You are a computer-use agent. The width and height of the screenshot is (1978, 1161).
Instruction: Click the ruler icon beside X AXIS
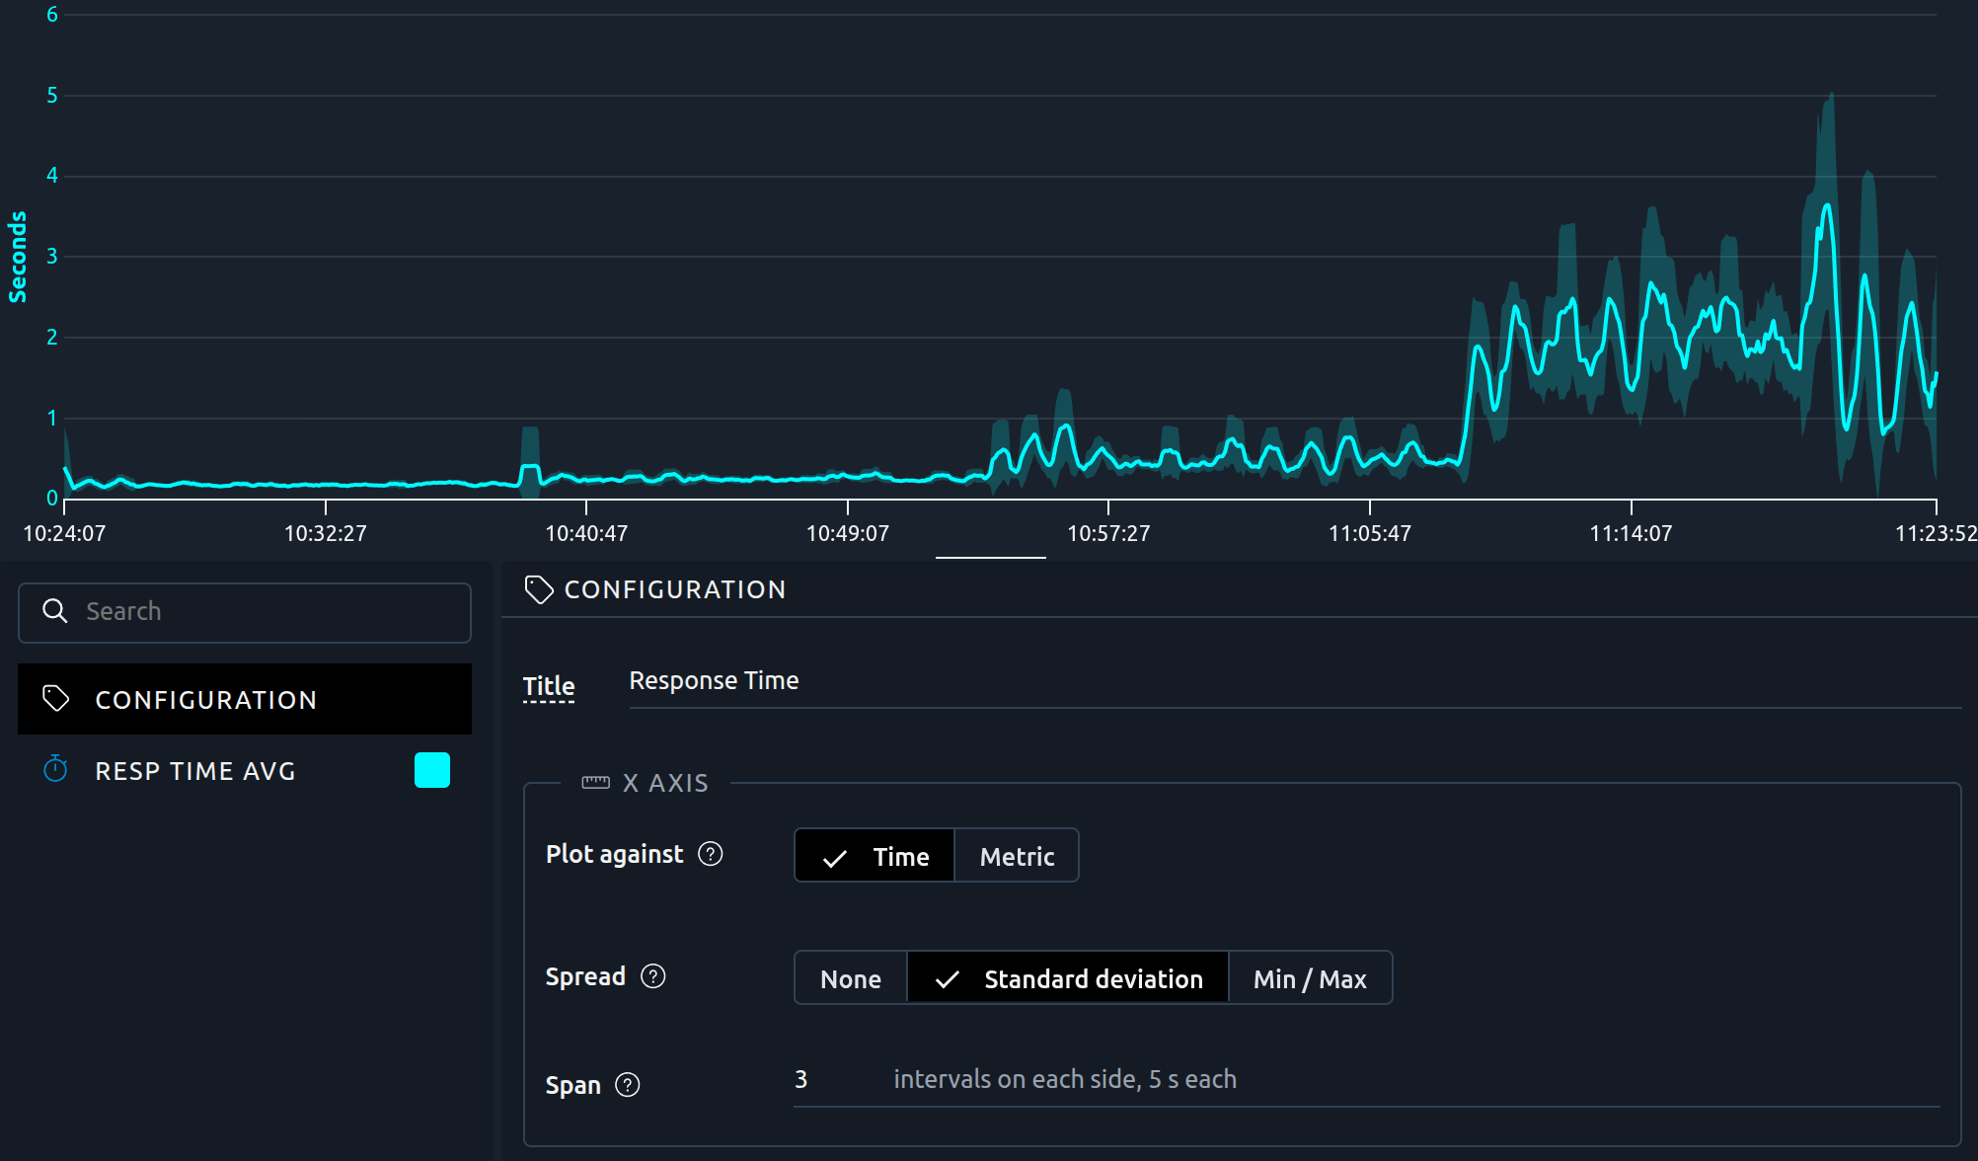596,783
